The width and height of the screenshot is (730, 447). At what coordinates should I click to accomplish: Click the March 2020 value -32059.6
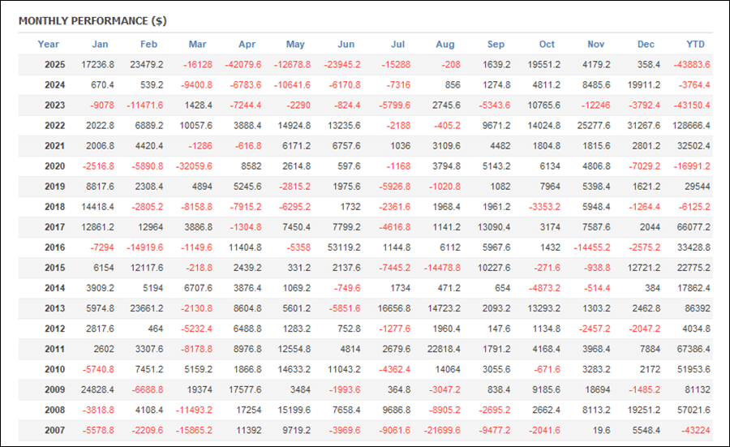[193, 165]
